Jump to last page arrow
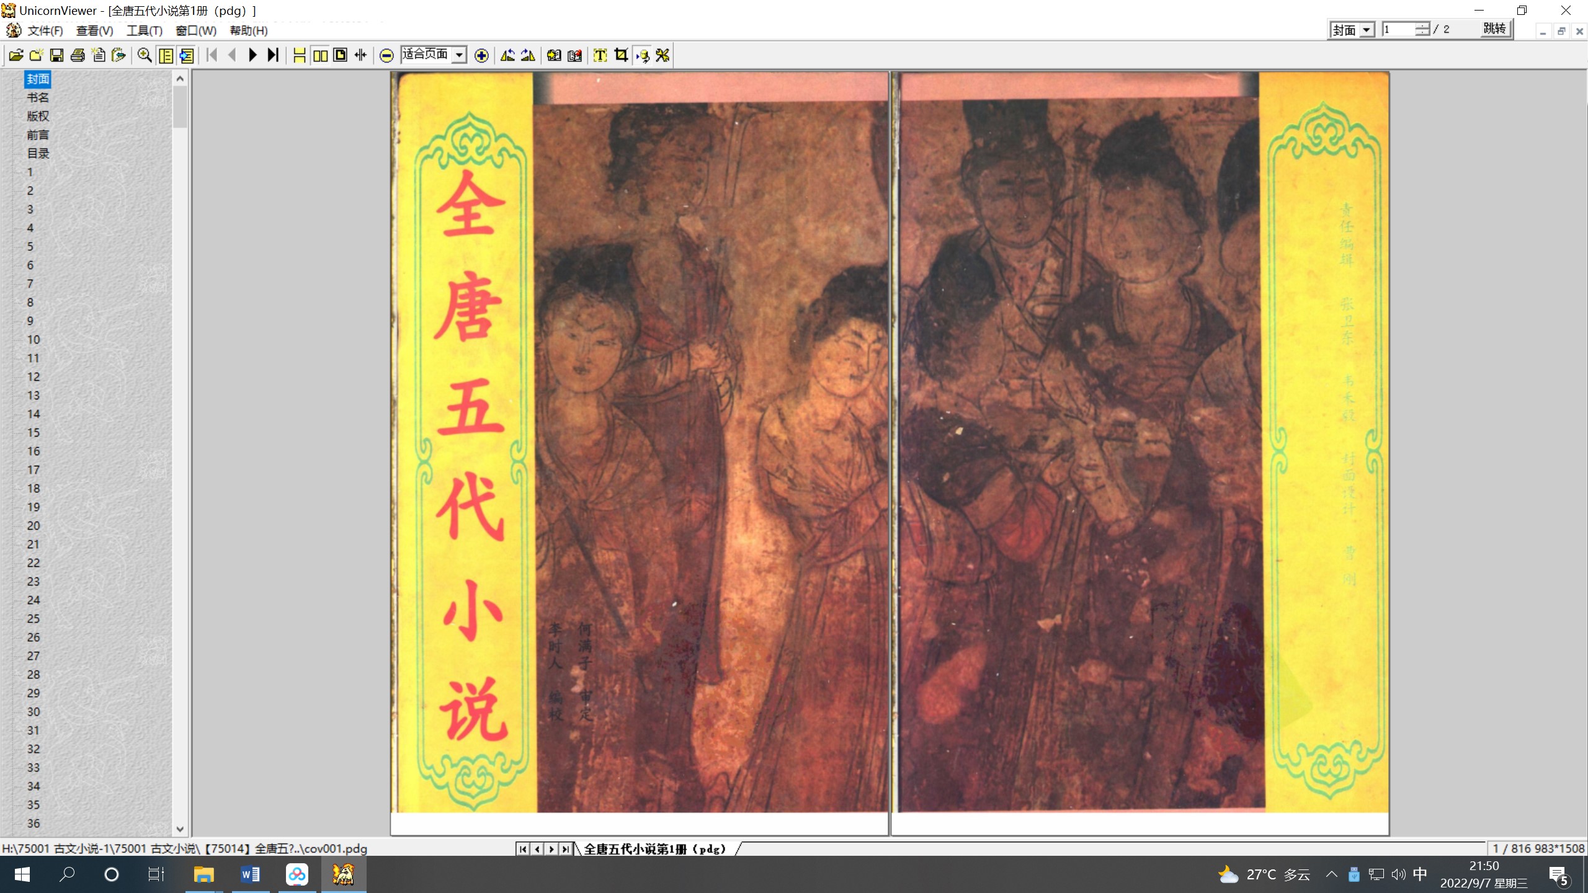This screenshot has width=1588, height=893. (x=273, y=55)
